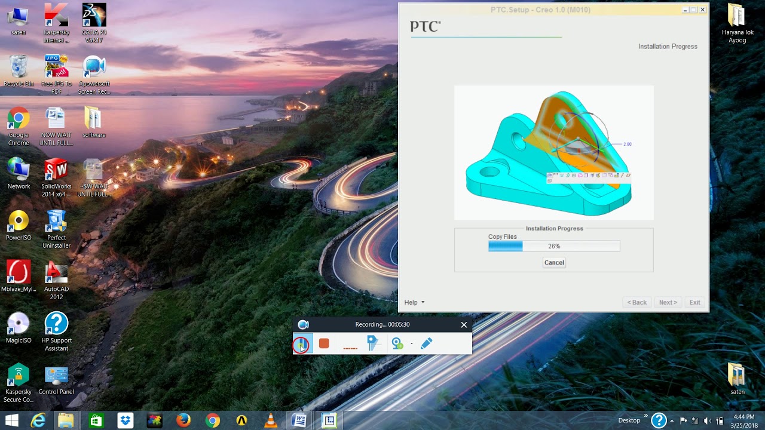Click the Creo 3D model preview image
The image size is (765, 430).
tap(554, 153)
